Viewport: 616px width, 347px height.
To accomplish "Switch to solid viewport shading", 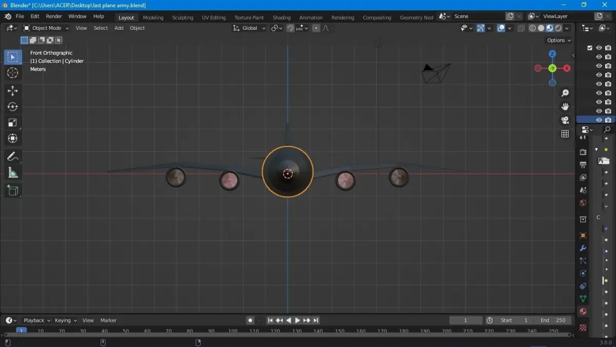I will [x=541, y=28].
